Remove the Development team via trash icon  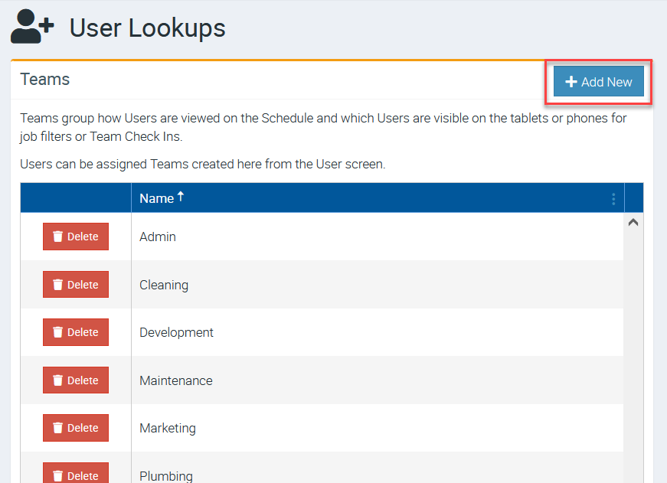tap(58, 332)
